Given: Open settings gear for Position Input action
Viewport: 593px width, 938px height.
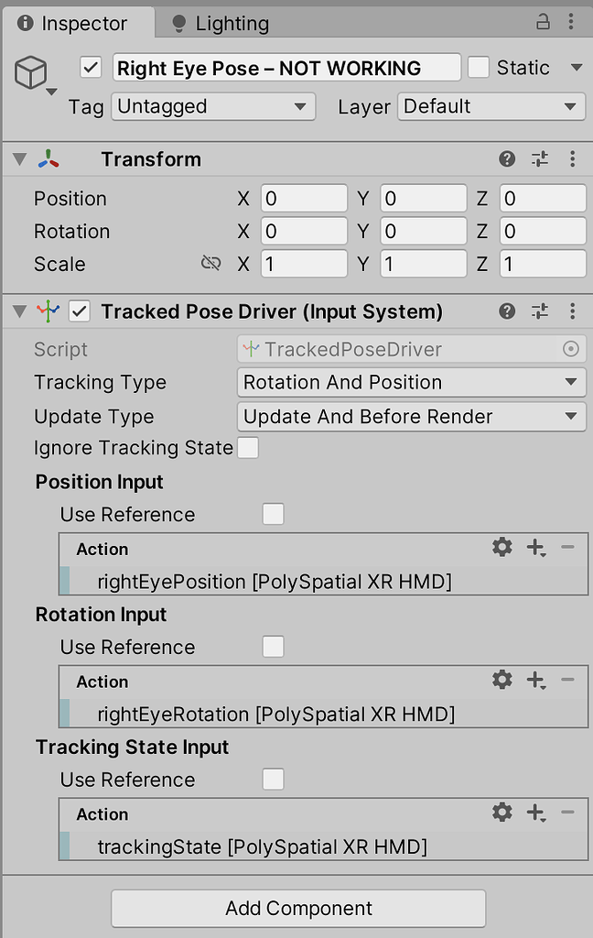Looking at the screenshot, I should coord(501,547).
